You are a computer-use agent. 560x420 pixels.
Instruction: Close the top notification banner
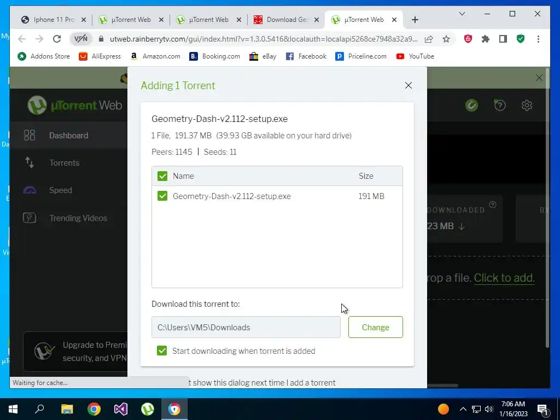pyautogui.click(x=539, y=78)
